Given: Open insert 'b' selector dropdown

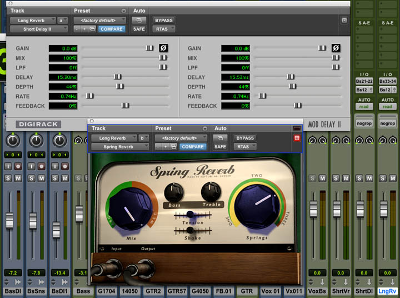Looking at the screenshot, I should pos(144,138).
